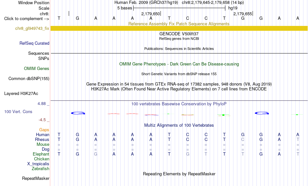Select the X_tropicalis species row label

38,164
